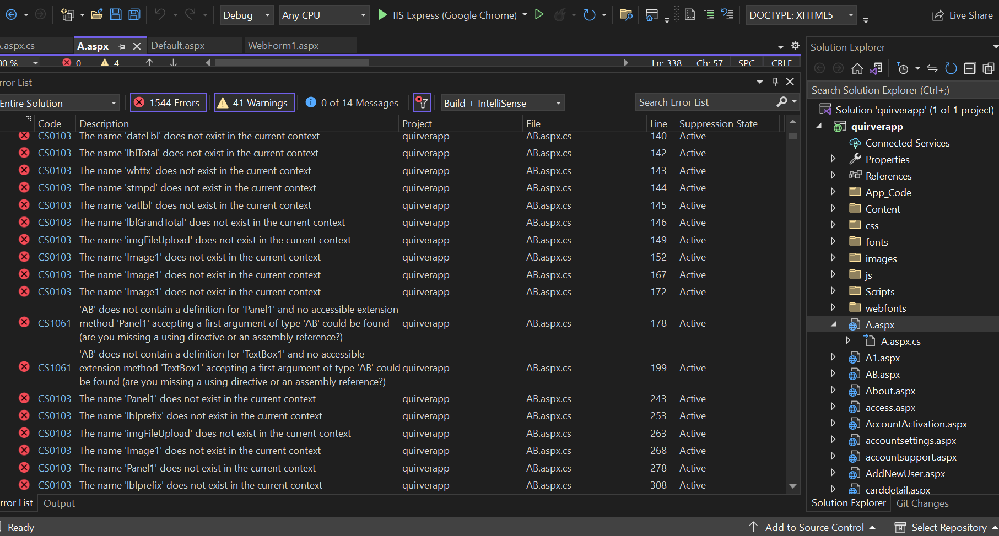The width and height of the screenshot is (999, 536).
Task: Click the Open File folder icon
Action: coord(97,15)
